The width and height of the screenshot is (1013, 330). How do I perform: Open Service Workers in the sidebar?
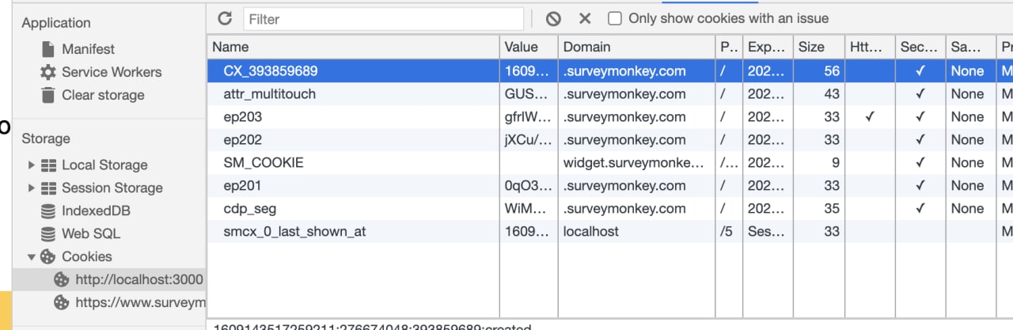pyautogui.click(x=112, y=72)
